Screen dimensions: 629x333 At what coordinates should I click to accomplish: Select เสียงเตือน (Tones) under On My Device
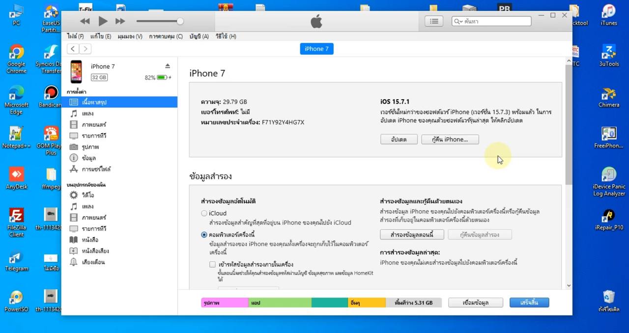pyautogui.click(x=93, y=262)
